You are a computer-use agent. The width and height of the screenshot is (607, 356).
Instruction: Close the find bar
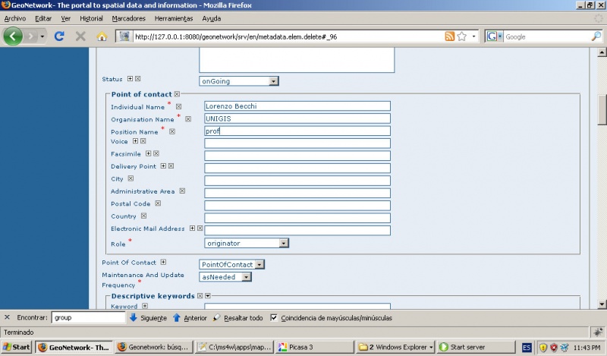pos(7,317)
